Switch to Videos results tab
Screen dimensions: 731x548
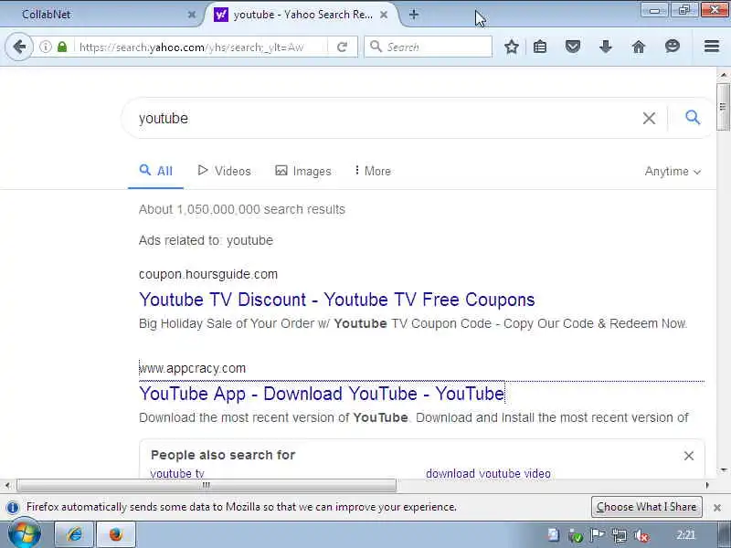click(x=224, y=171)
